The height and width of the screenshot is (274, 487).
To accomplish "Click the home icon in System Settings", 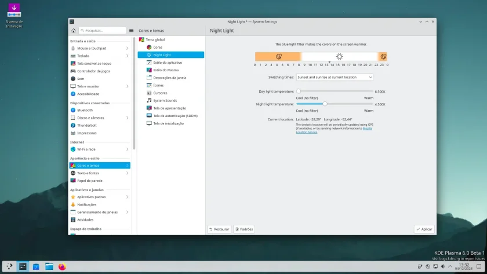I will tap(73, 30).
